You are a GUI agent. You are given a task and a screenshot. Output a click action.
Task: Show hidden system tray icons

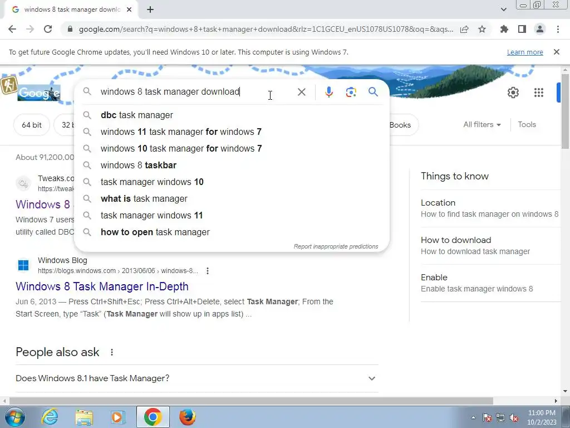(x=473, y=417)
